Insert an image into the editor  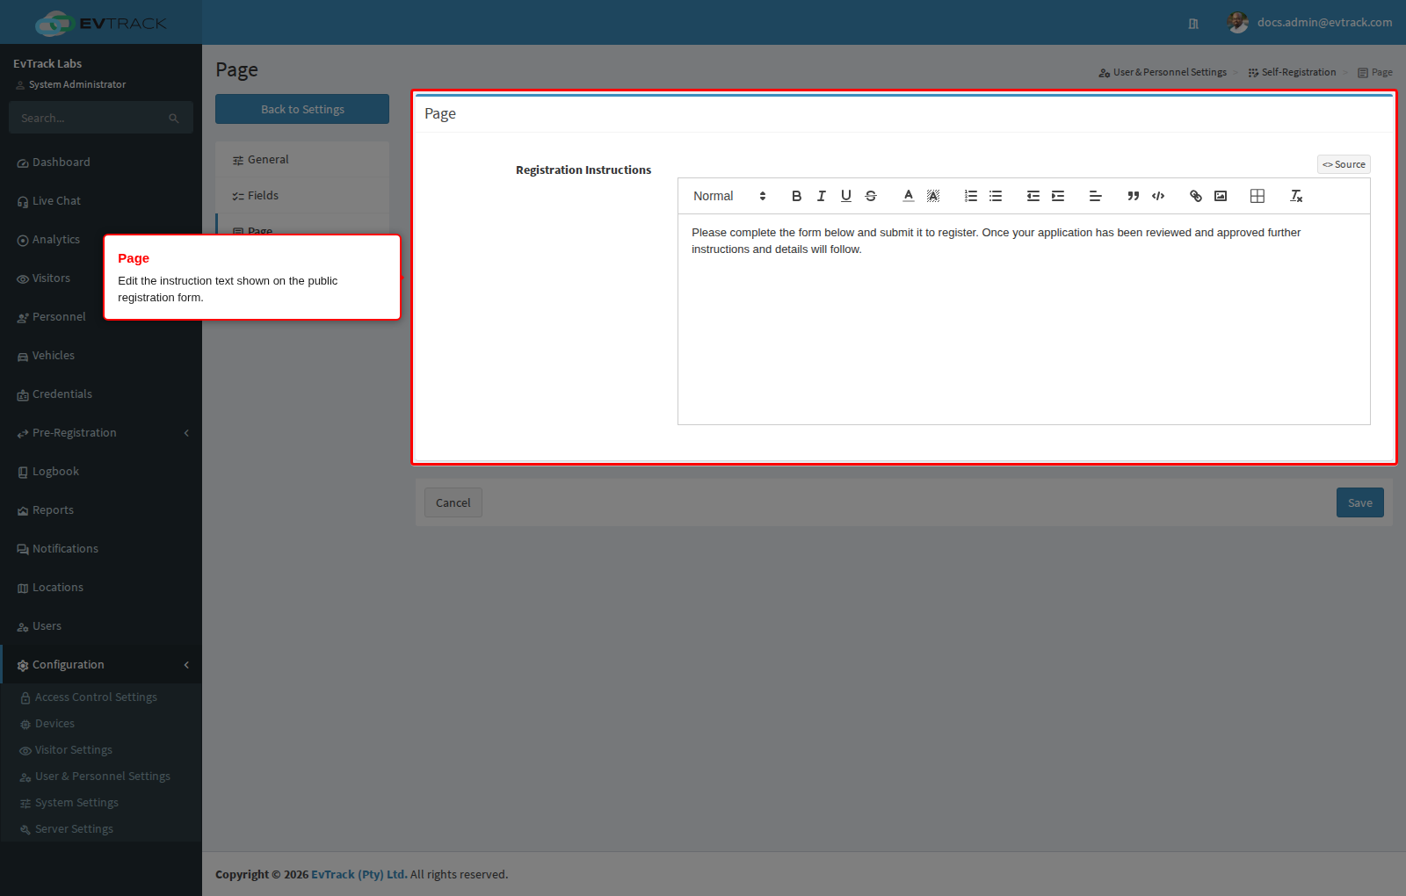point(1220,196)
